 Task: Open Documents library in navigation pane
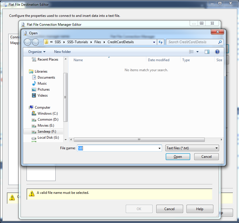point(46,77)
